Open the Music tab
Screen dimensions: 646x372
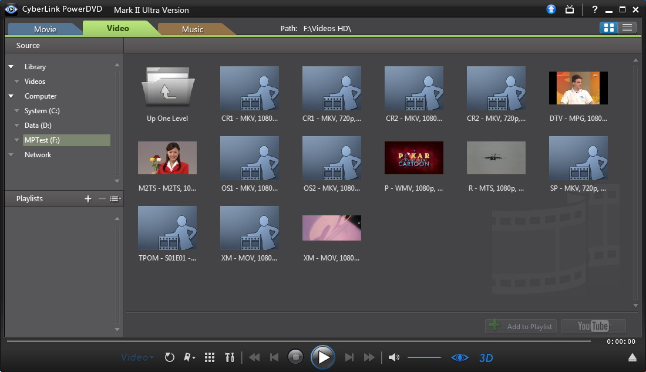pyautogui.click(x=193, y=29)
